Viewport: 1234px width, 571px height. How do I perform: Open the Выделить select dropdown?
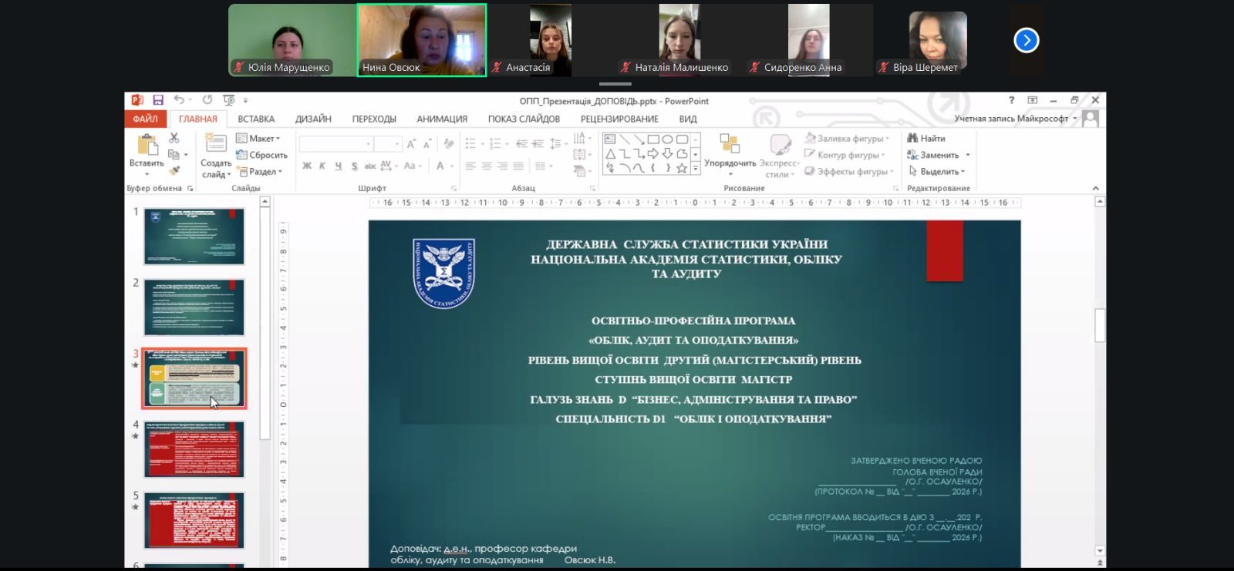937,172
